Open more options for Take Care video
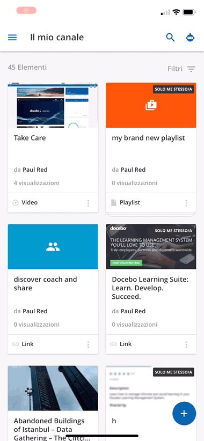Screen dimensions: 204x441 click(x=88, y=203)
